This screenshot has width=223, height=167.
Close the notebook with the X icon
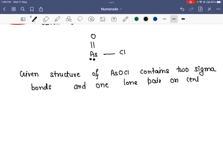click(210, 9)
